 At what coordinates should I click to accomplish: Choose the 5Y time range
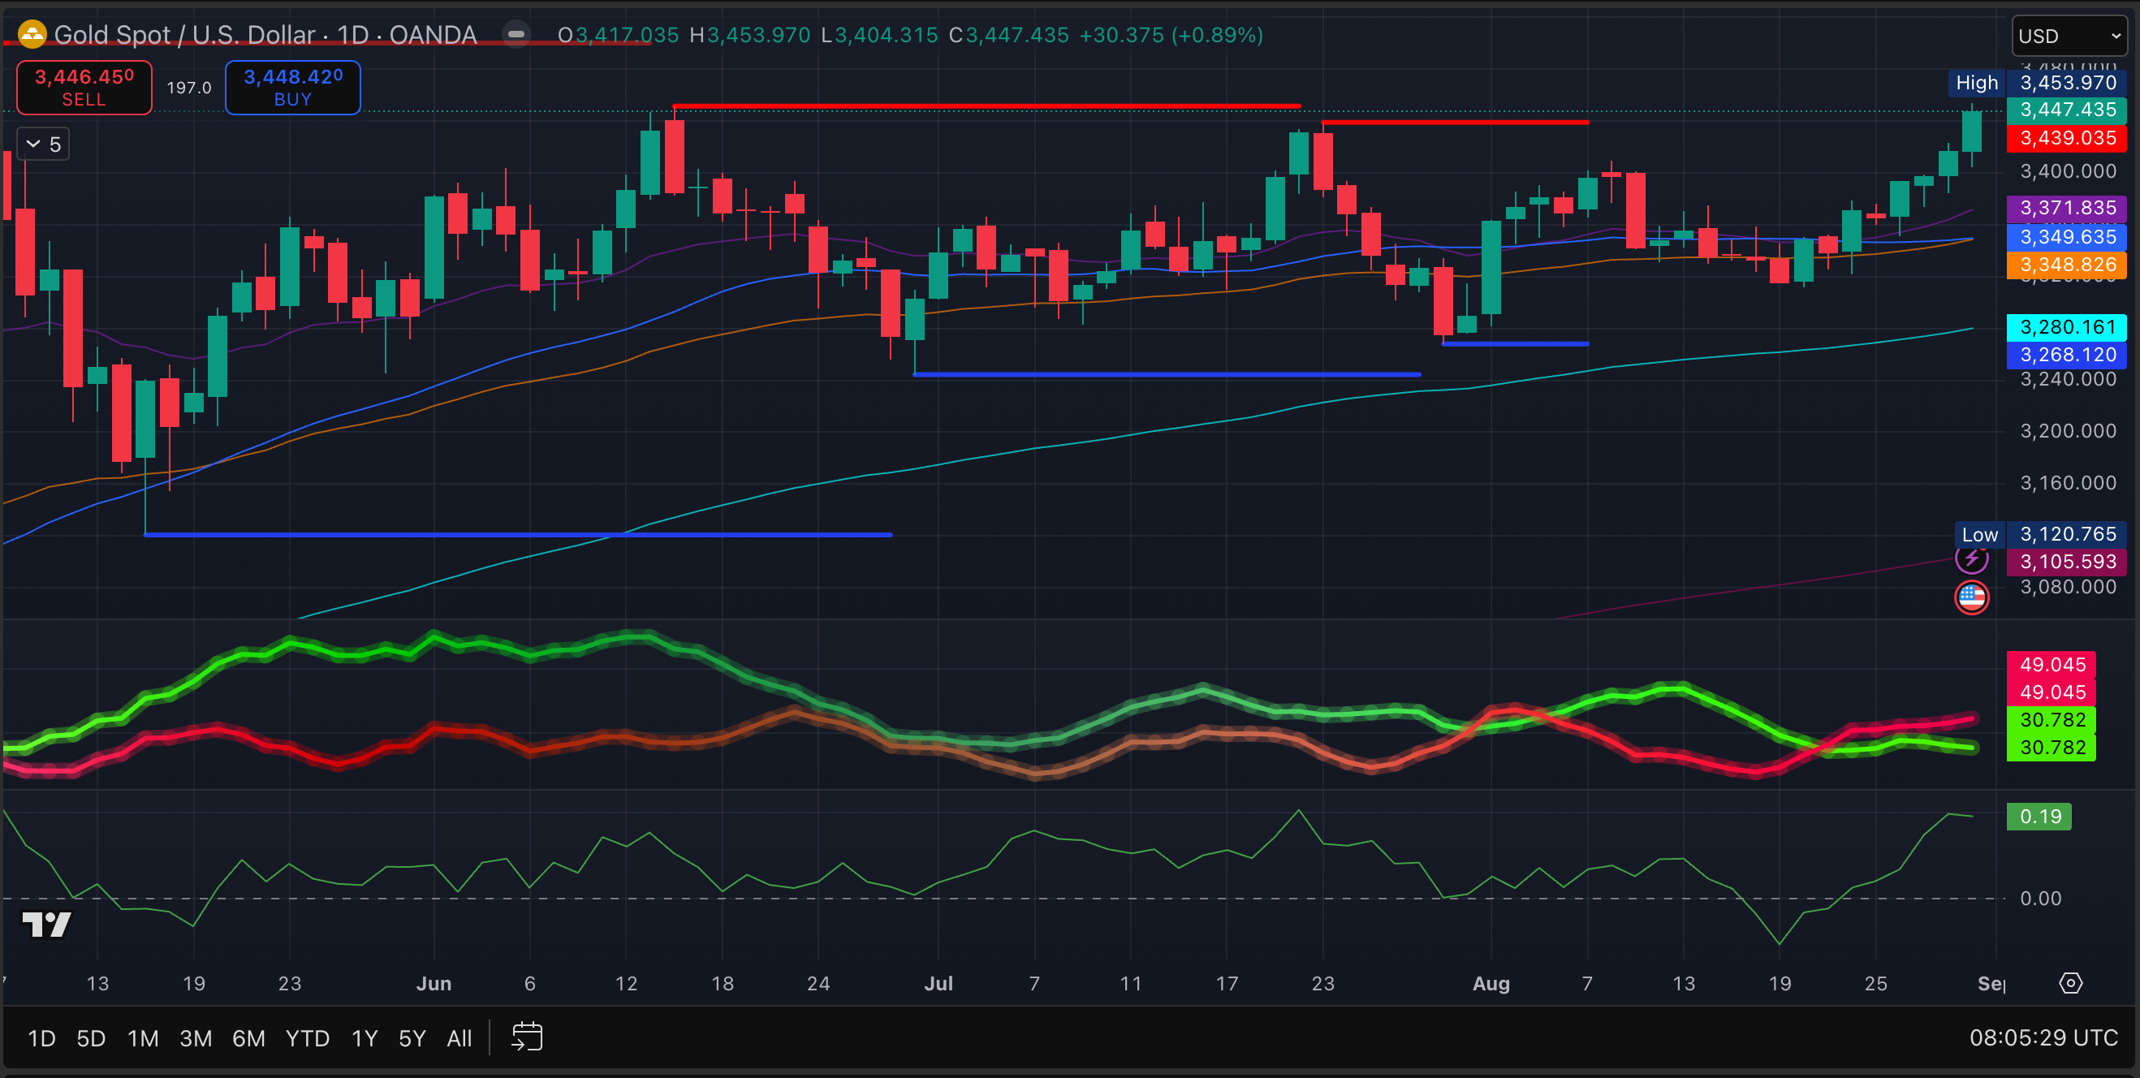pos(412,1038)
